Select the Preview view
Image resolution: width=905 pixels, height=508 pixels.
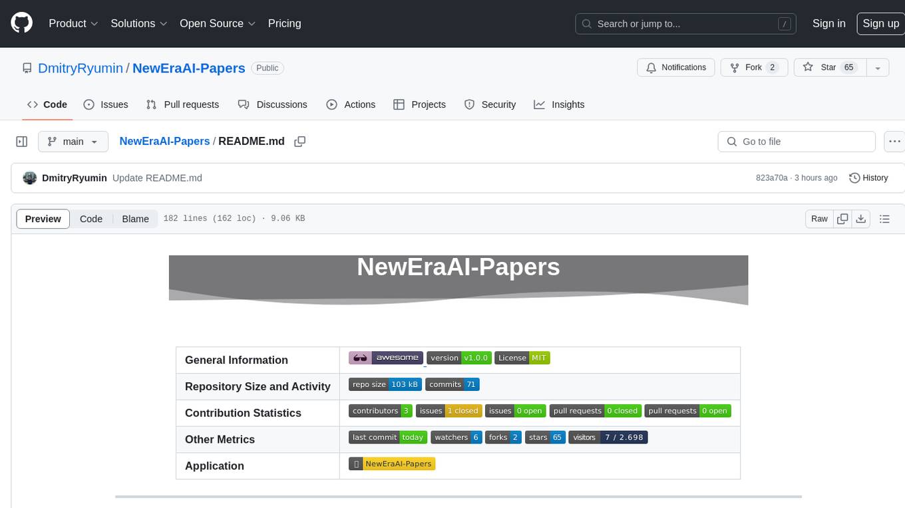(x=43, y=219)
